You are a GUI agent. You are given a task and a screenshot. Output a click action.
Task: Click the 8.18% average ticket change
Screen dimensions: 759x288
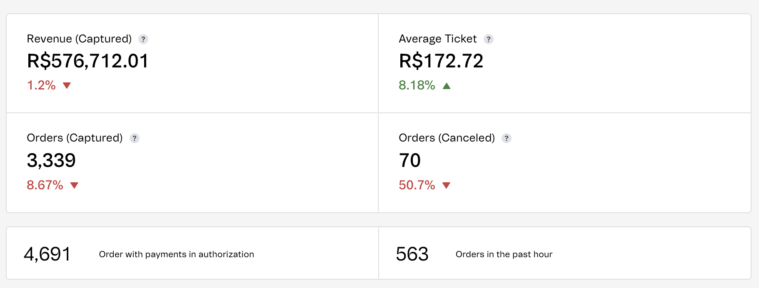[417, 85]
